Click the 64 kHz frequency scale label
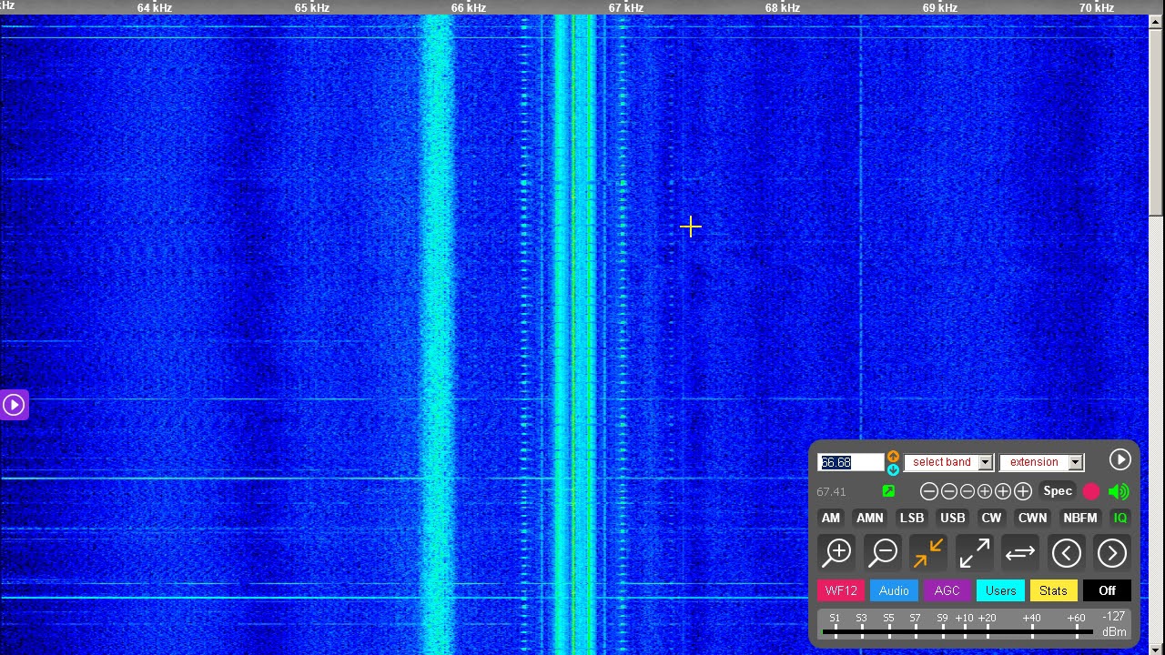This screenshot has width=1165, height=655. (x=155, y=7)
